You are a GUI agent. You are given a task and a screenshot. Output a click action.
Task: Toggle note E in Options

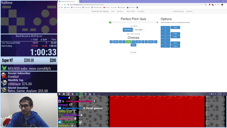click(x=165, y=40)
